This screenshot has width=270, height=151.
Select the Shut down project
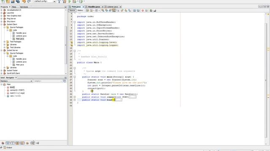pos(11,21)
